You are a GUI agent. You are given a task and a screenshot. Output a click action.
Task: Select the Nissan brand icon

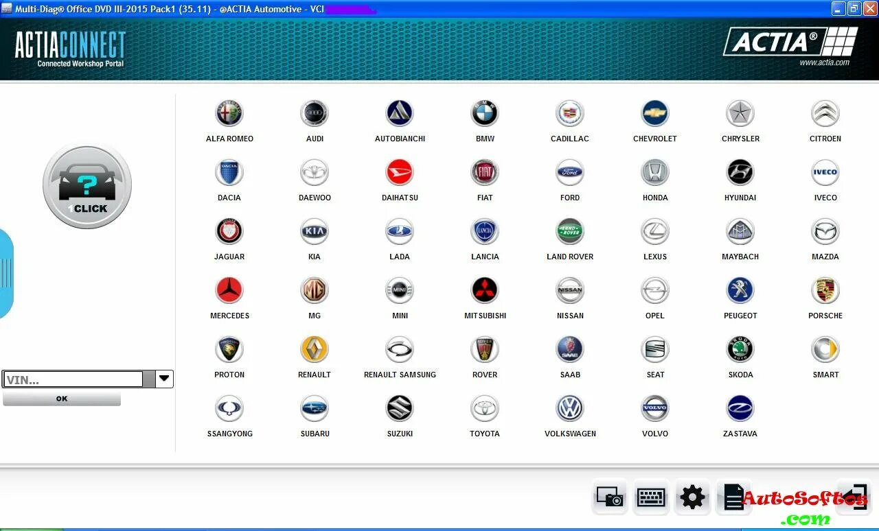click(570, 290)
